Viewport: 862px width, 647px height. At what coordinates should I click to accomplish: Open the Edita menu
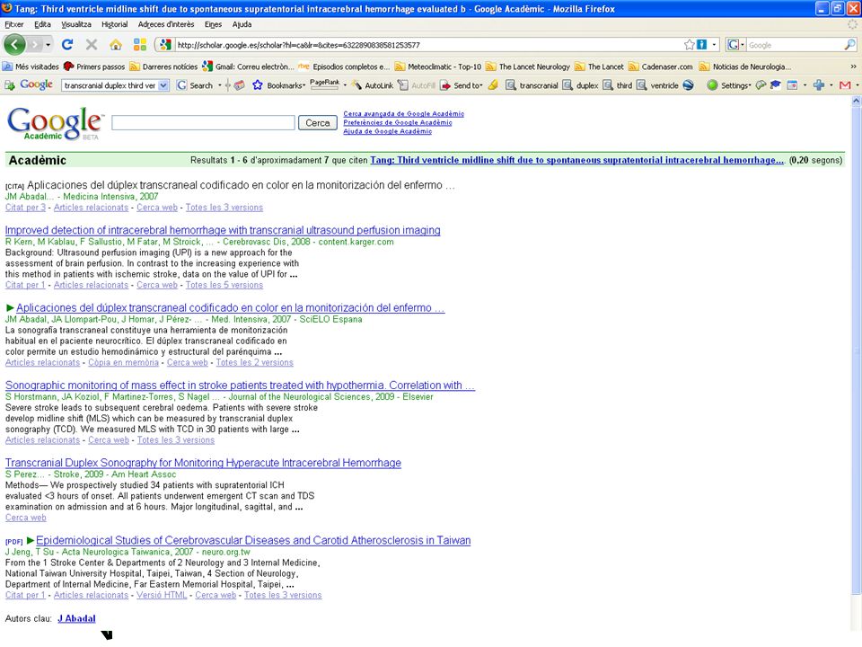[x=42, y=24]
